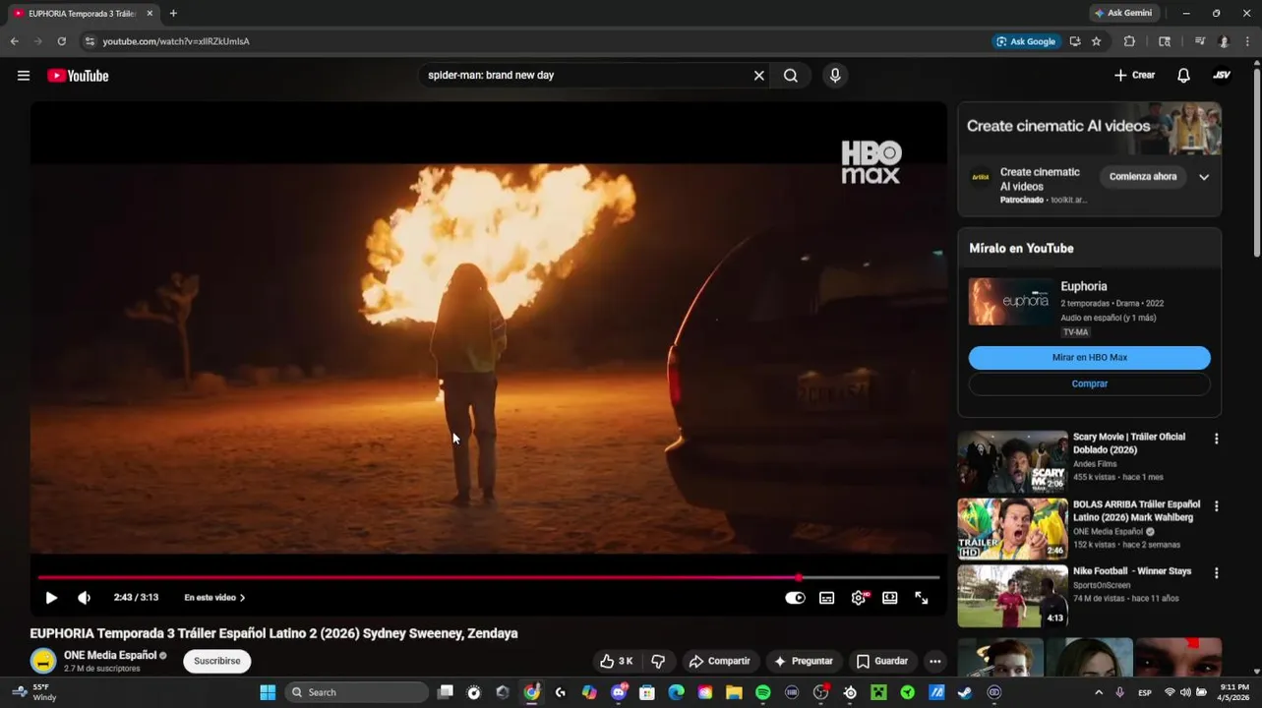This screenshot has width=1262, height=708.
Task: Go back in browser
Action: click(14, 41)
